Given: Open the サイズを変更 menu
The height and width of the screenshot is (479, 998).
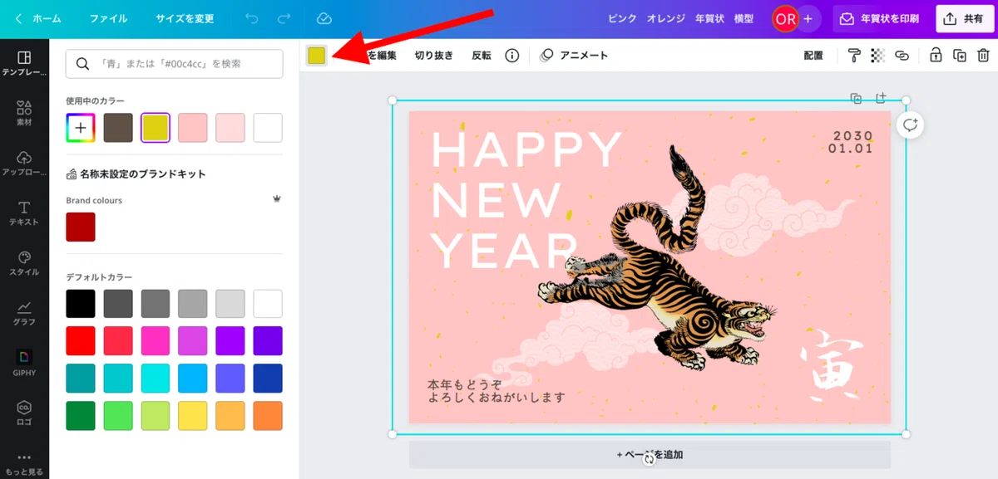Looking at the screenshot, I should click(185, 18).
